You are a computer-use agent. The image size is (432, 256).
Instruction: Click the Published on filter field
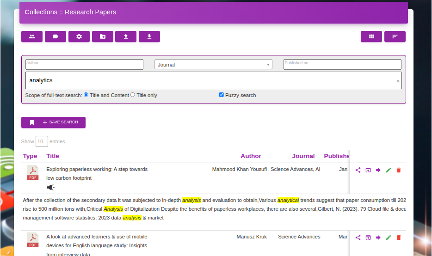342,64
